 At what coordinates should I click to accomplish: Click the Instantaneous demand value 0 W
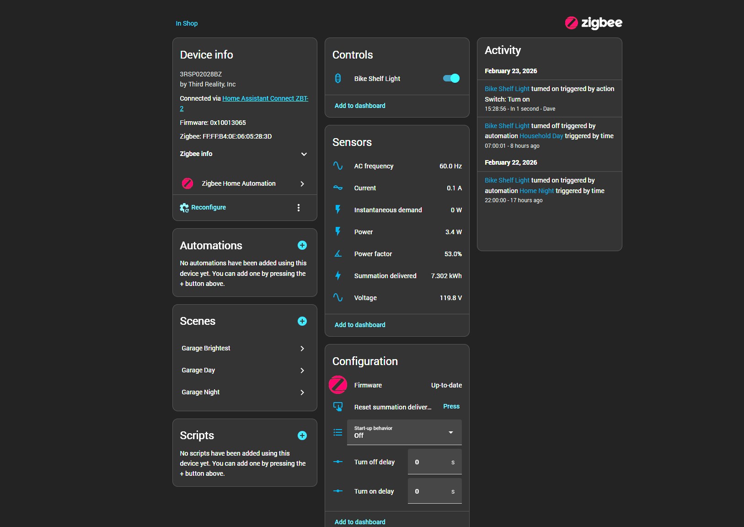(456, 210)
